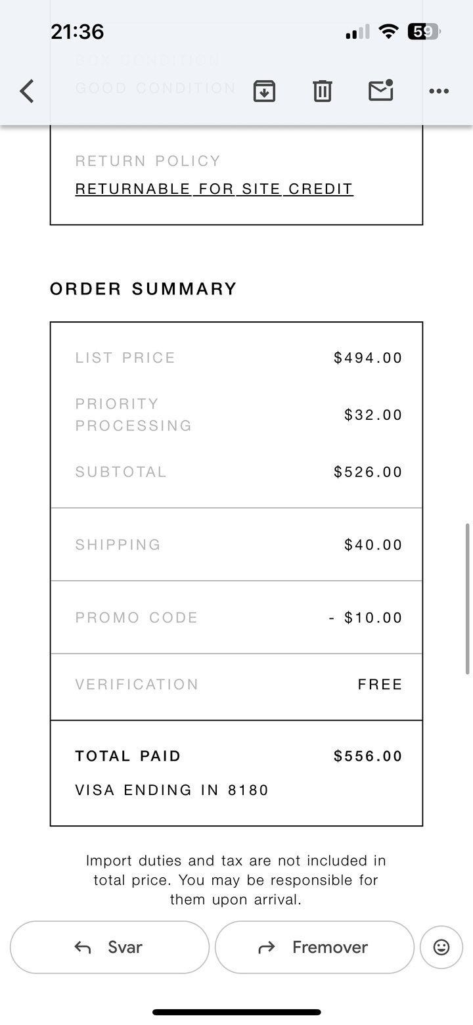
Task: Tap the cellular signal bars
Action: (357, 32)
